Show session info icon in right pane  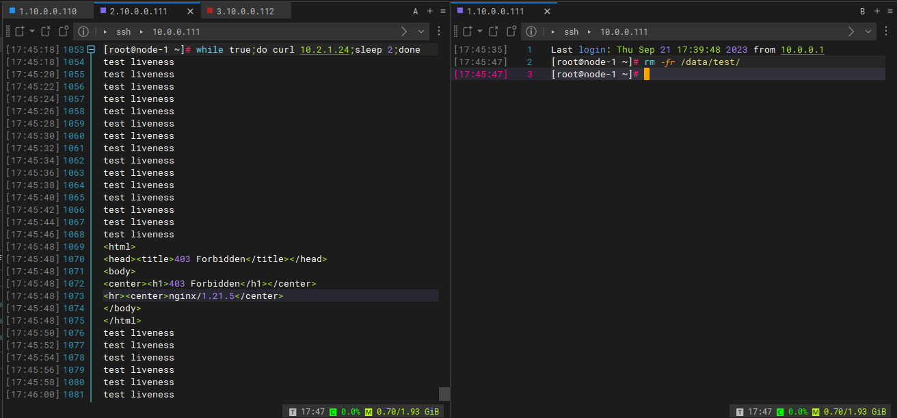(x=531, y=31)
